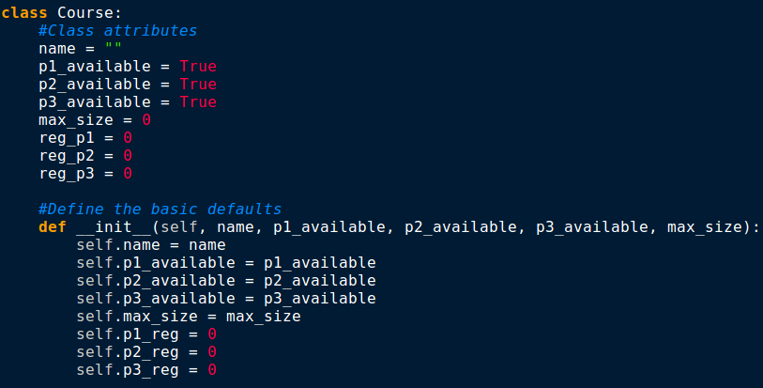Click the 0 after self.p1_reg

[212, 334]
